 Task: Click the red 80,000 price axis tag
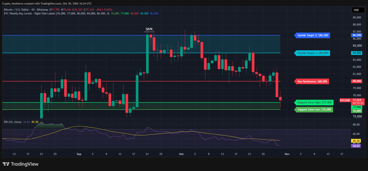(x=357, y=81)
